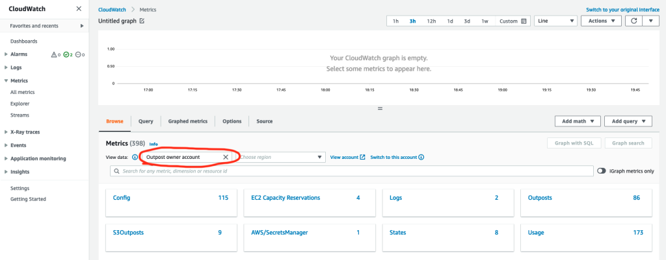This screenshot has height=260, width=666.
Task: Click the search magnifier icon in metrics search
Action: [x=116, y=171]
